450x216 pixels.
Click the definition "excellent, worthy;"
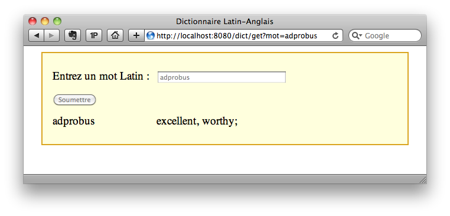[197, 121]
